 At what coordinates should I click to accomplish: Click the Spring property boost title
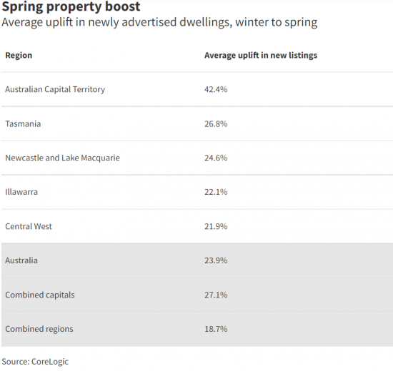71,6
